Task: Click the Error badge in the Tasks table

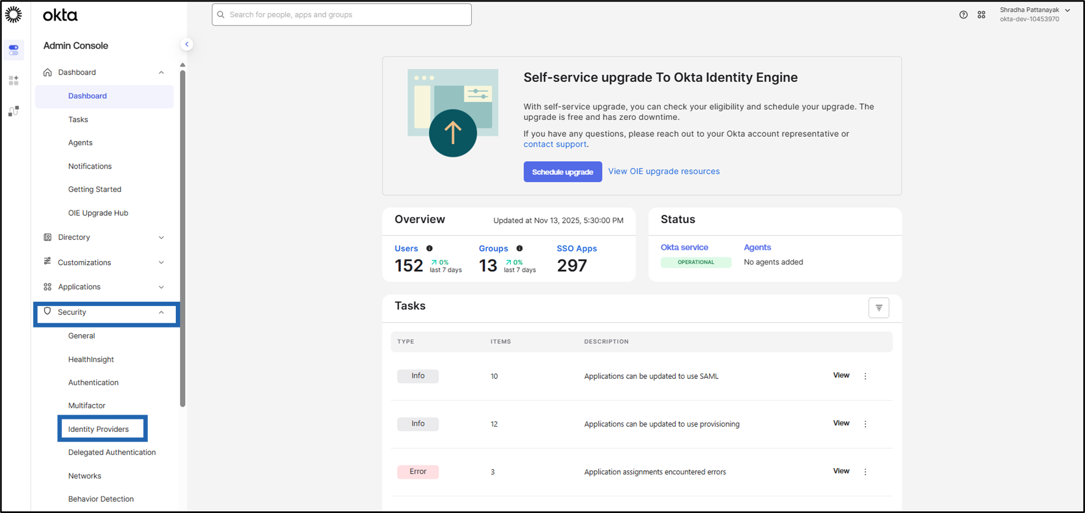Action: (x=418, y=472)
